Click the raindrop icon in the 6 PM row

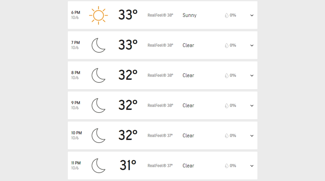pos(227,15)
